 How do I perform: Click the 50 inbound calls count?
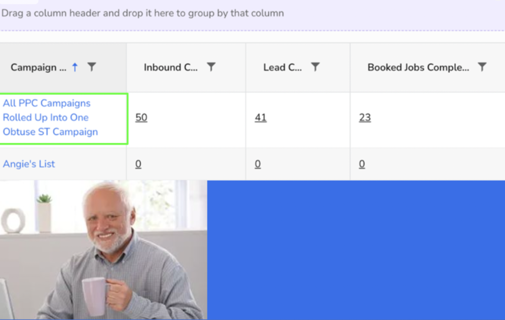tap(141, 118)
